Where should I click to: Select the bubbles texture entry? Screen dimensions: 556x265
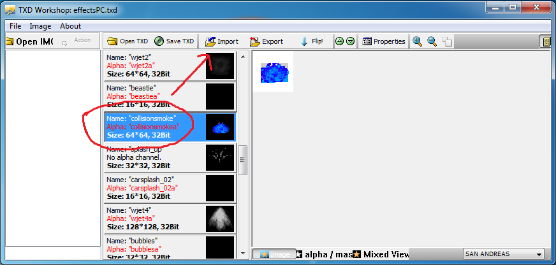coord(170,247)
